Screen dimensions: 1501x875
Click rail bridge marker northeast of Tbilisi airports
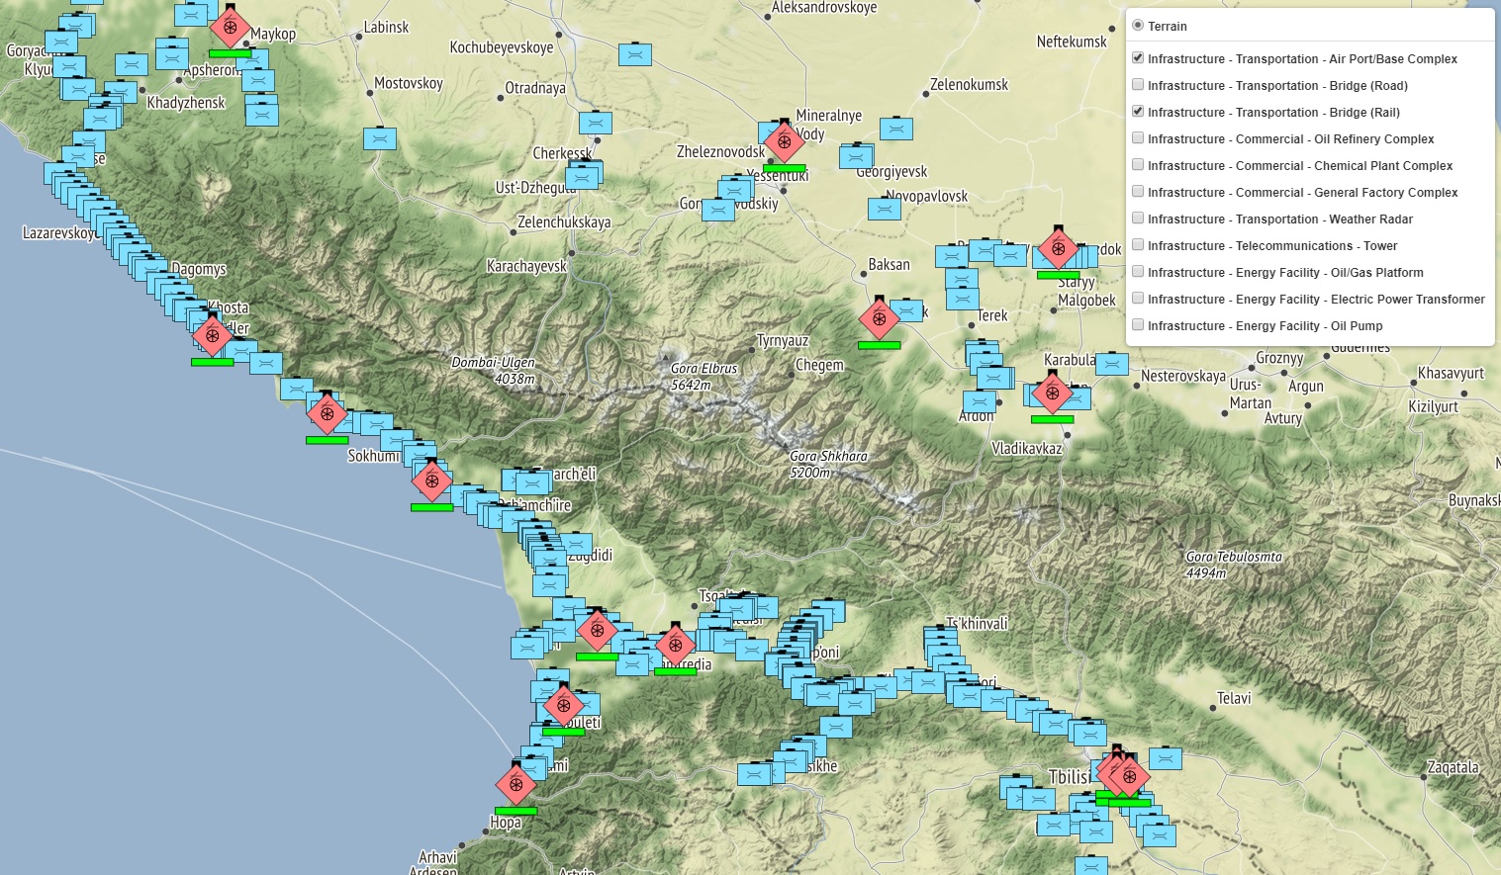click(1165, 758)
